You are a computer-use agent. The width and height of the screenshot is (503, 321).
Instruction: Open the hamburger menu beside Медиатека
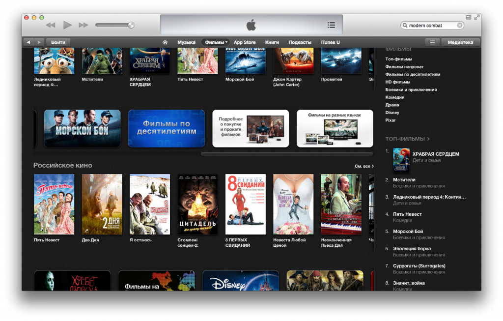pos(432,42)
